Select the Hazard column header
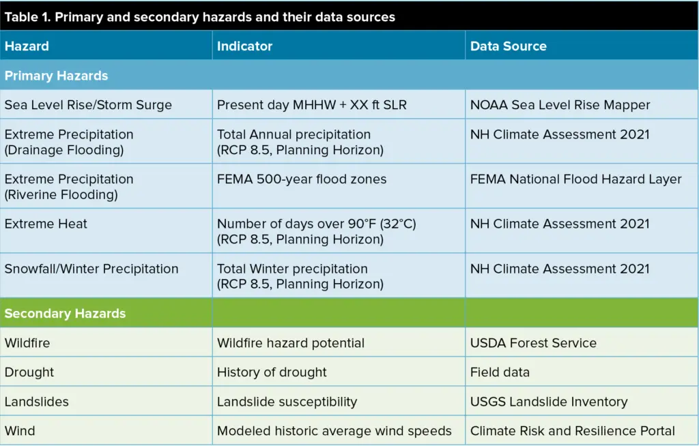699x446 pixels. point(106,46)
